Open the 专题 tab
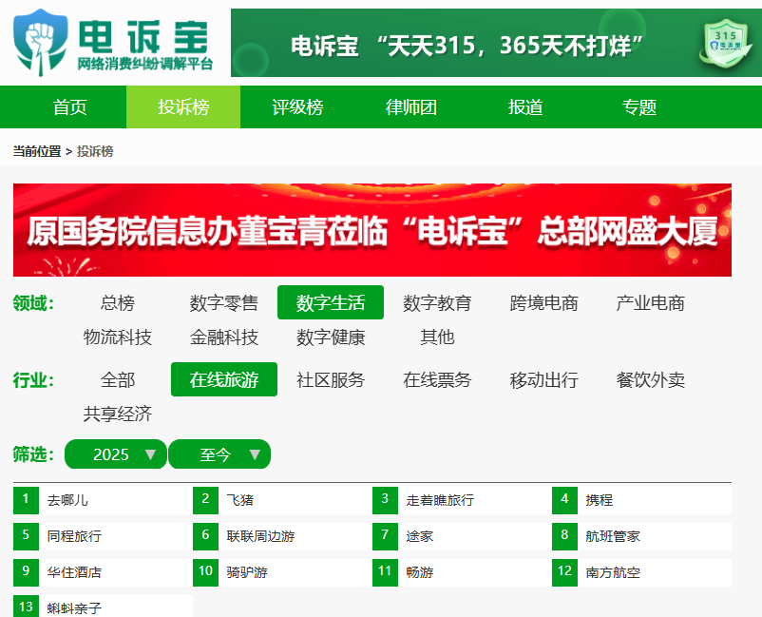 pos(638,107)
